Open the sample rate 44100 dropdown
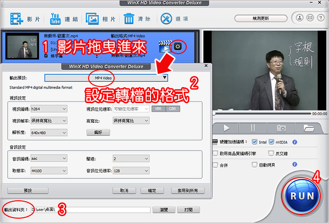The width and height of the screenshot is (329, 223). click(x=49, y=171)
